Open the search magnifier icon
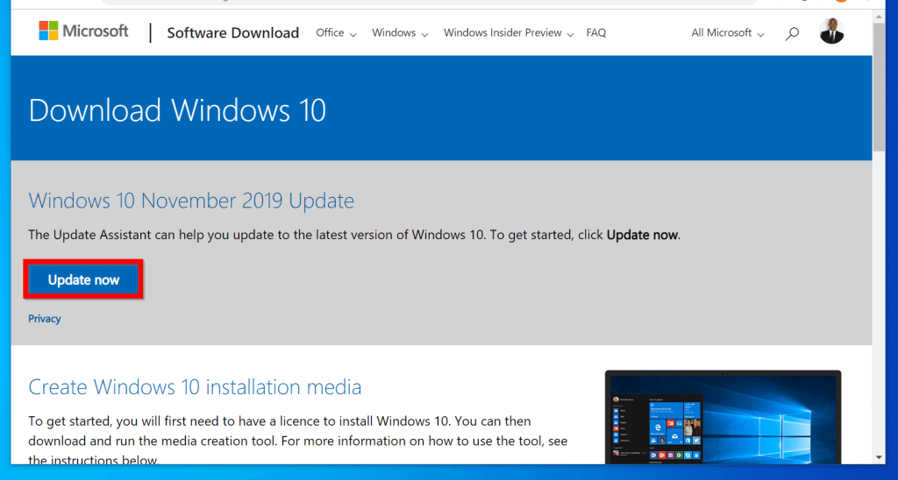898x480 pixels. pos(792,34)
